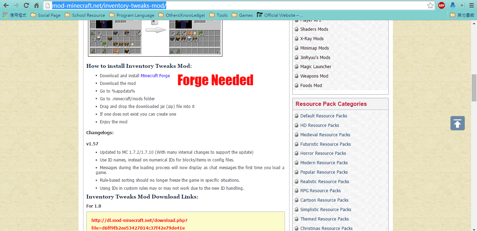Go to the browser home page
The height and width of the screenshot is (231, 477).
click(36, 5)
